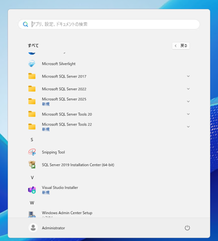
Task: Expand Microsoft SQL Server 2025 chevron
Action: [x=188, y=102]
